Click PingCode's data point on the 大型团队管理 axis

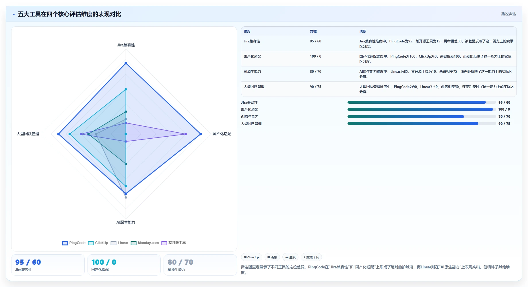point(59,134)
